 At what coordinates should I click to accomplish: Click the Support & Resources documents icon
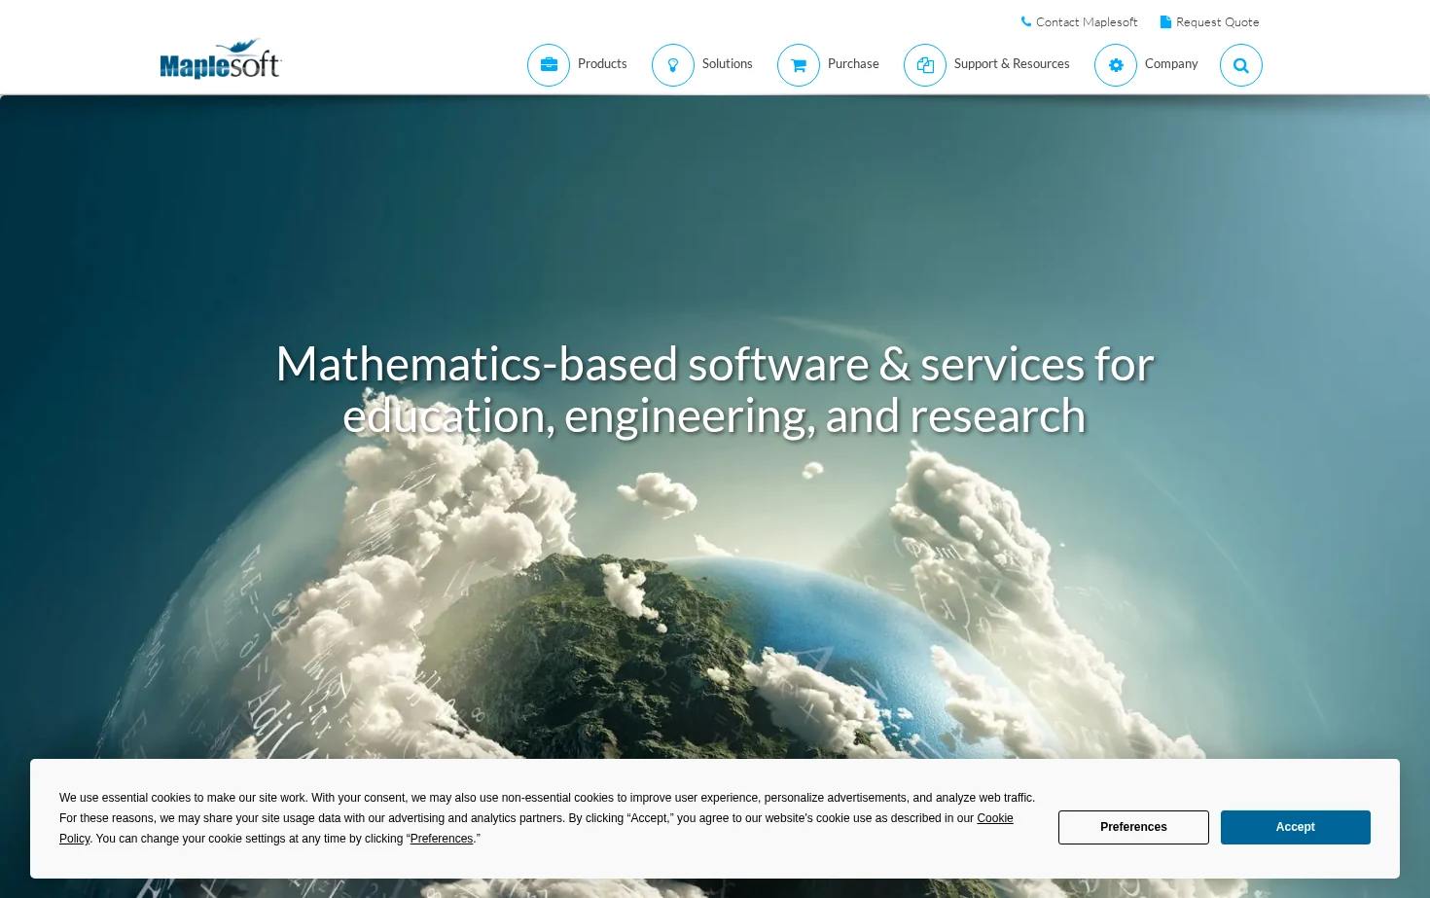[x=925, y=65]
